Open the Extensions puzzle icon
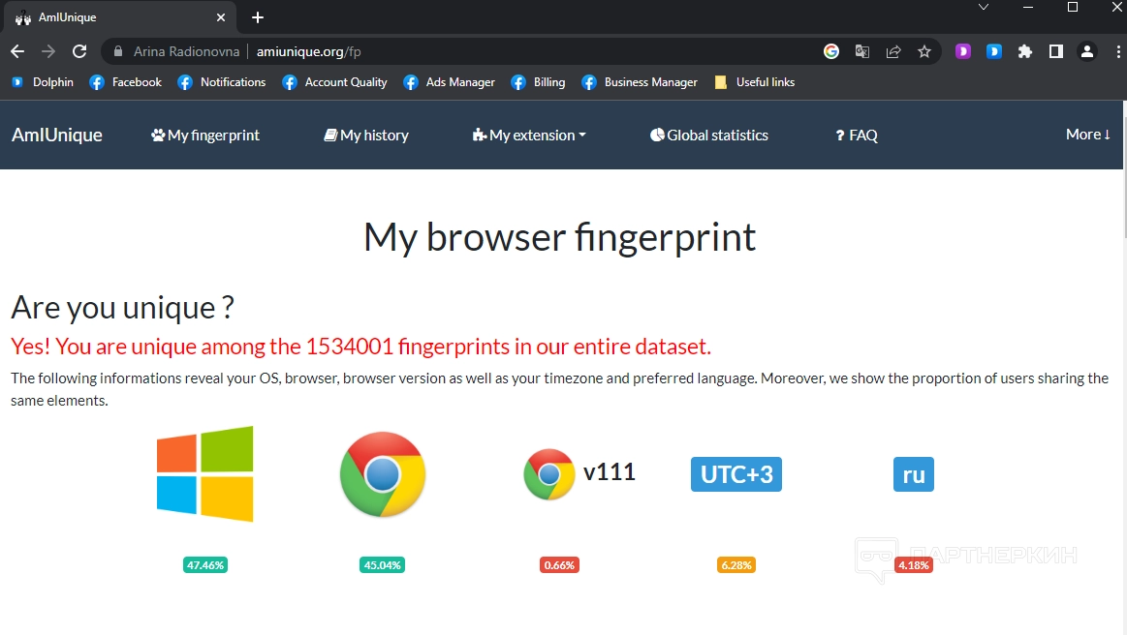The image size is (1127, 635). [x=1025, y=51]
